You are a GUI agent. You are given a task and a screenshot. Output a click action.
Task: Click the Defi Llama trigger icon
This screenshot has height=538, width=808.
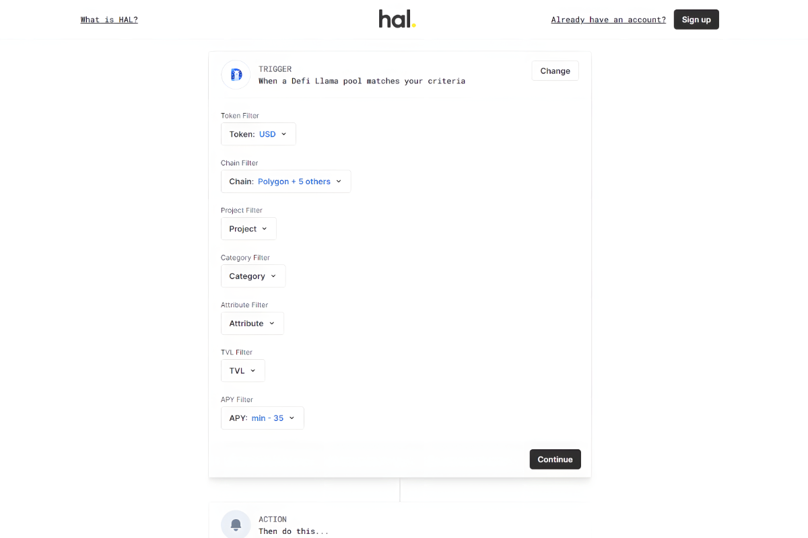coord(236,75)
